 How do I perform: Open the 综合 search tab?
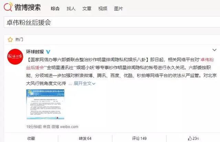(x=55, y=9)
